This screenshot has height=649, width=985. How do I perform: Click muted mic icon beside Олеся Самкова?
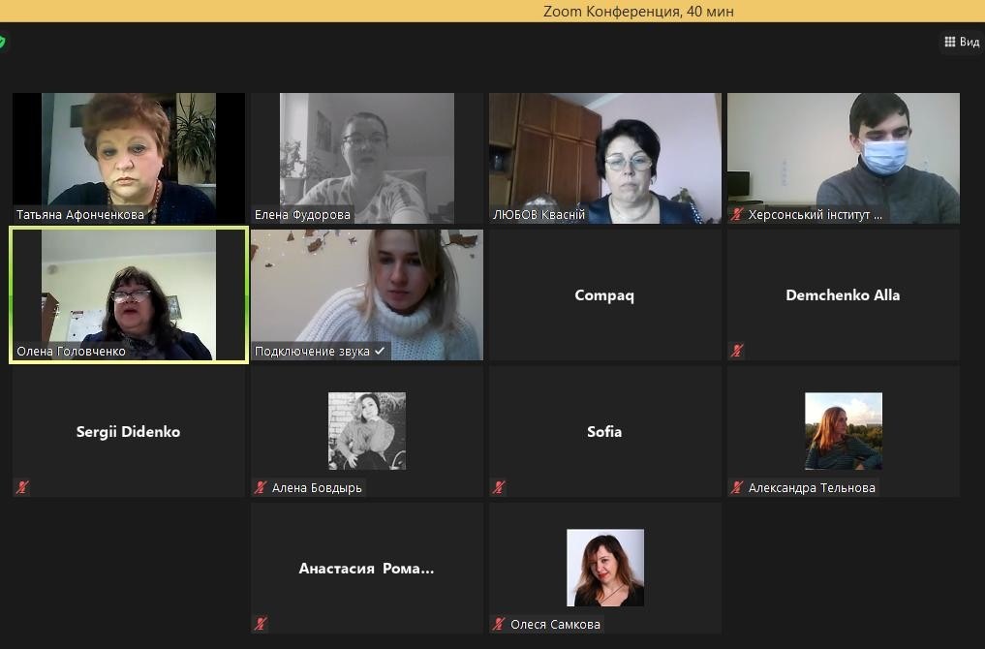pos(499,624)
